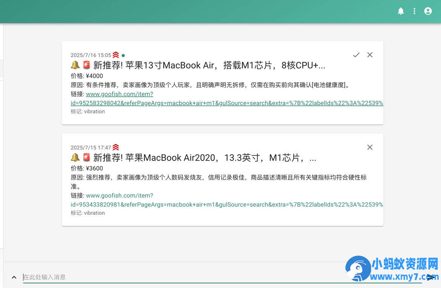
Task: Open the account profile icon
Action: 428,11
